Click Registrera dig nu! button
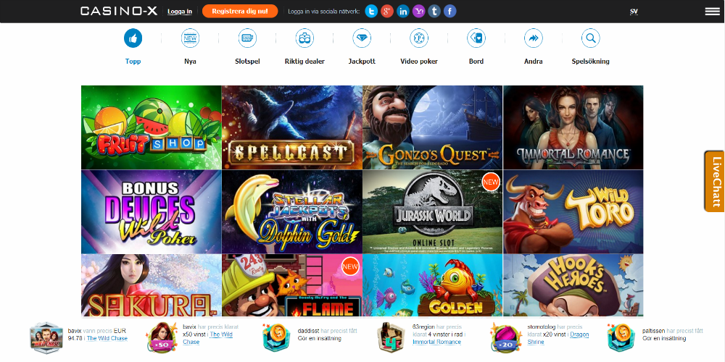The image size is (725, 362). tap(240, 11)
